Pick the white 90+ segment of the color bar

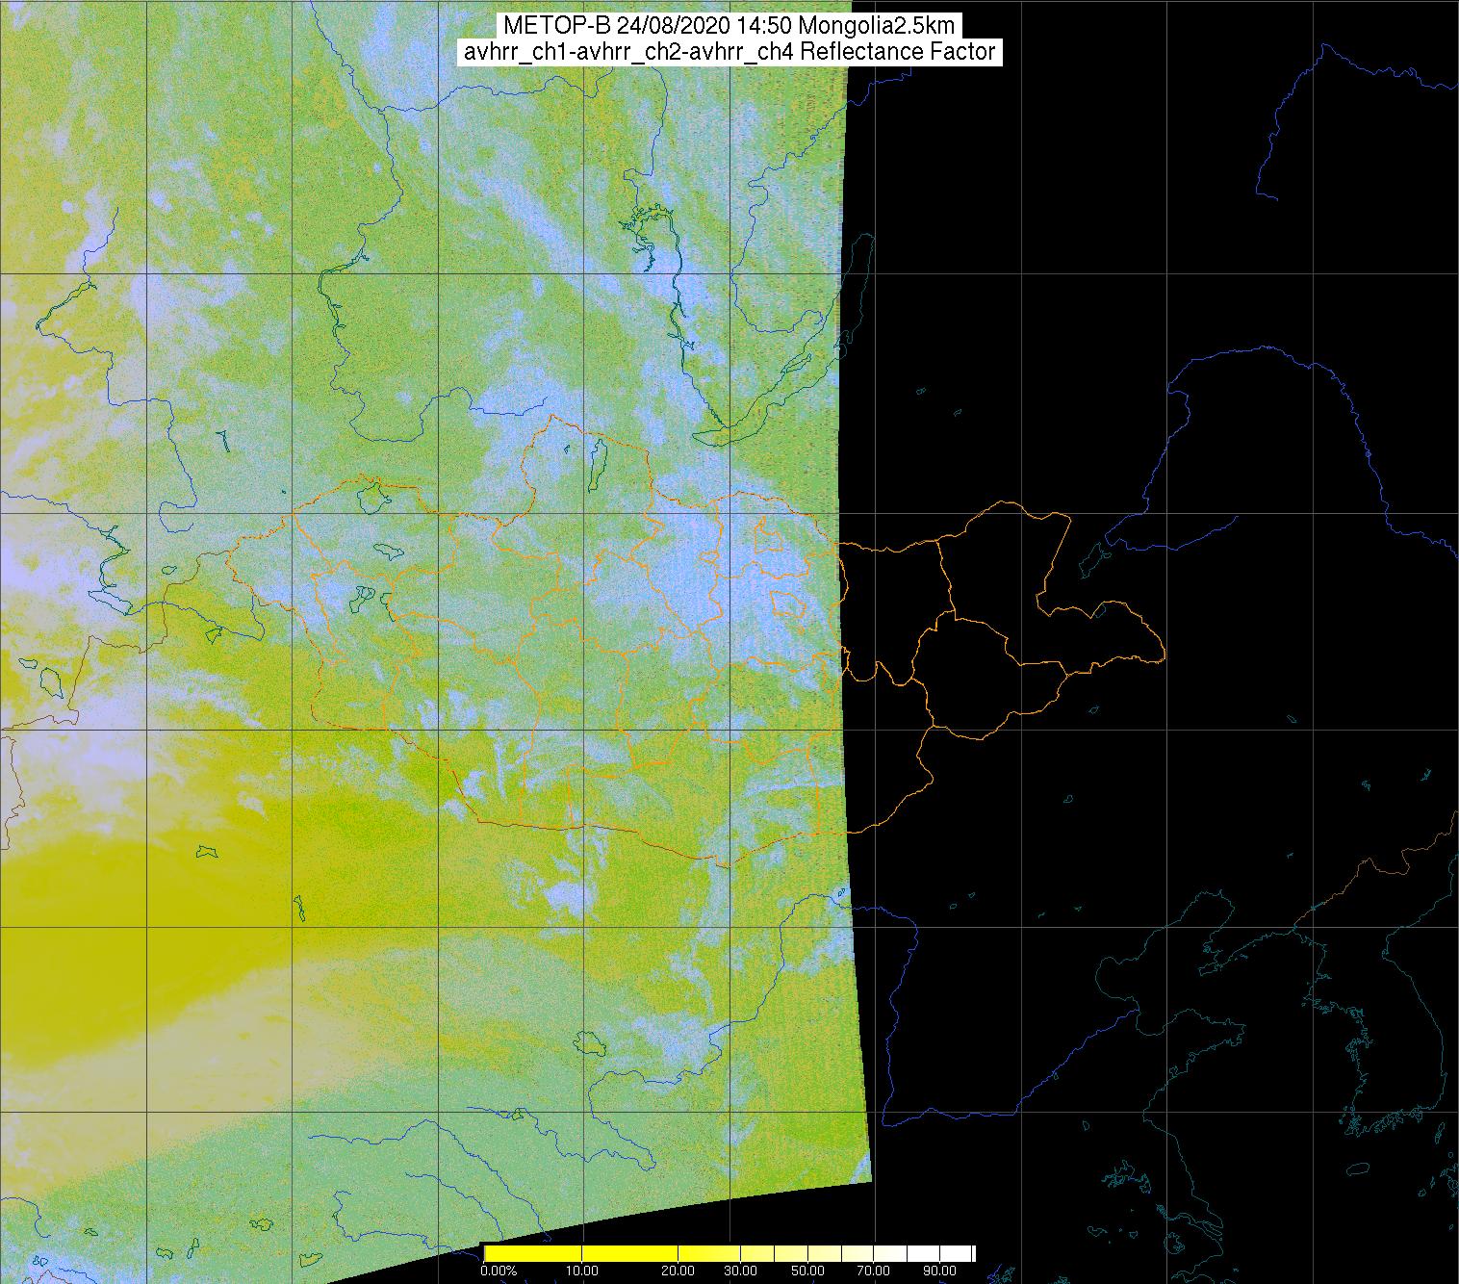956,1253
